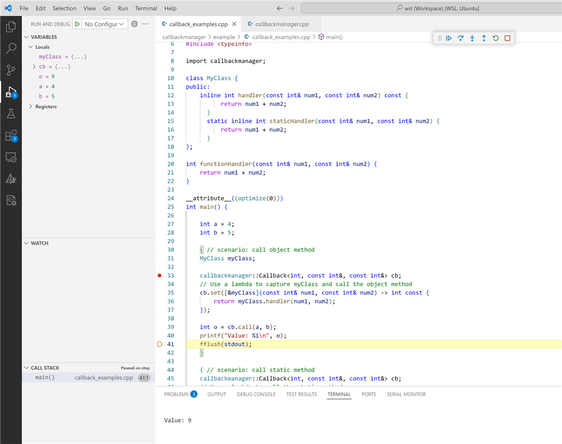Switch to the callbackmanager.cpp tab

coord(281,24)
